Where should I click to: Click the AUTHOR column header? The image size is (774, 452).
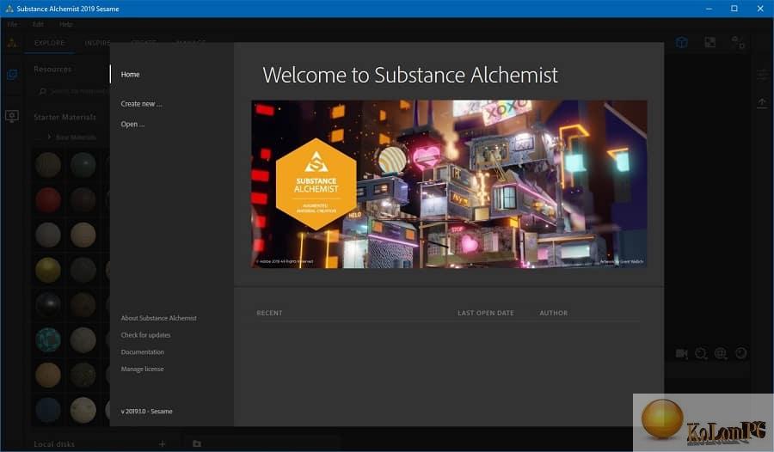(x=553, y=313)
